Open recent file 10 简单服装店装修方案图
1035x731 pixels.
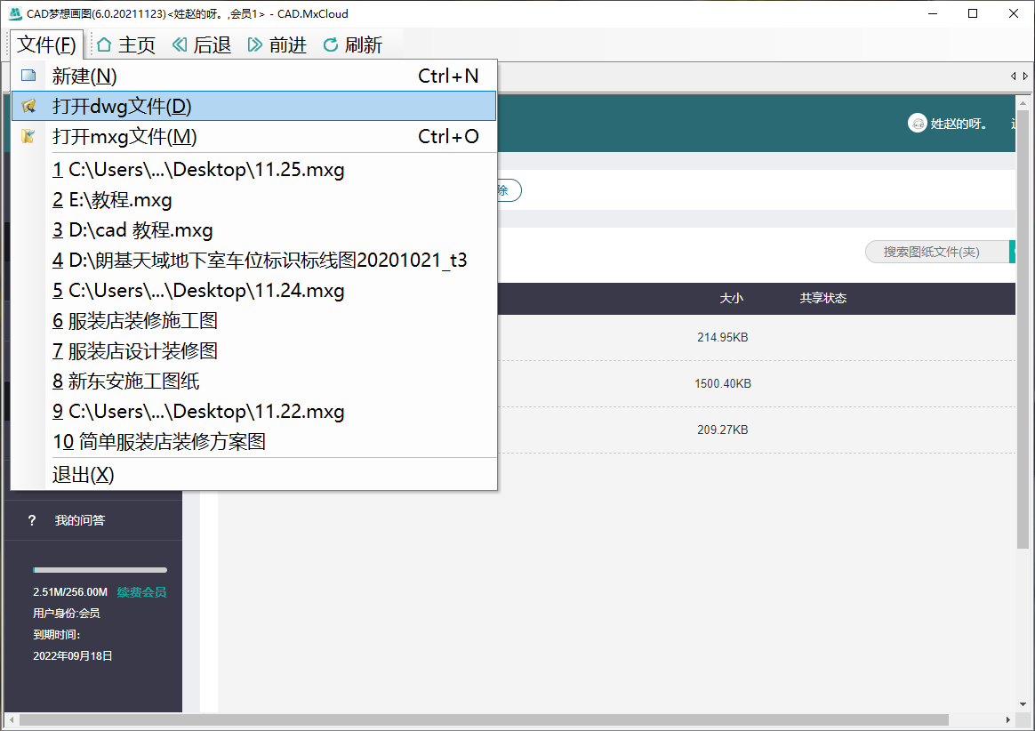click(x=254, y=442)
